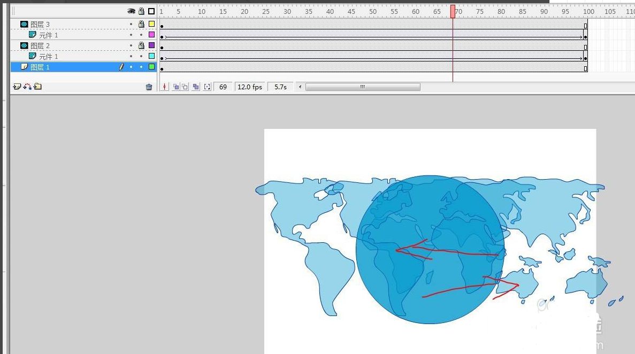The height and width of the screenshot is (354, 635).
Task: Unlock the 图层 2 layer
Action: tap(141, 45)
